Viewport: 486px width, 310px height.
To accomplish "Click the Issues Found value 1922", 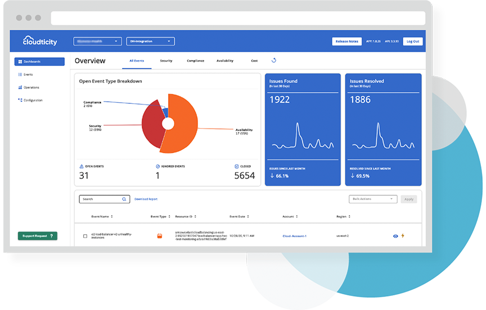I will (280, 99).
